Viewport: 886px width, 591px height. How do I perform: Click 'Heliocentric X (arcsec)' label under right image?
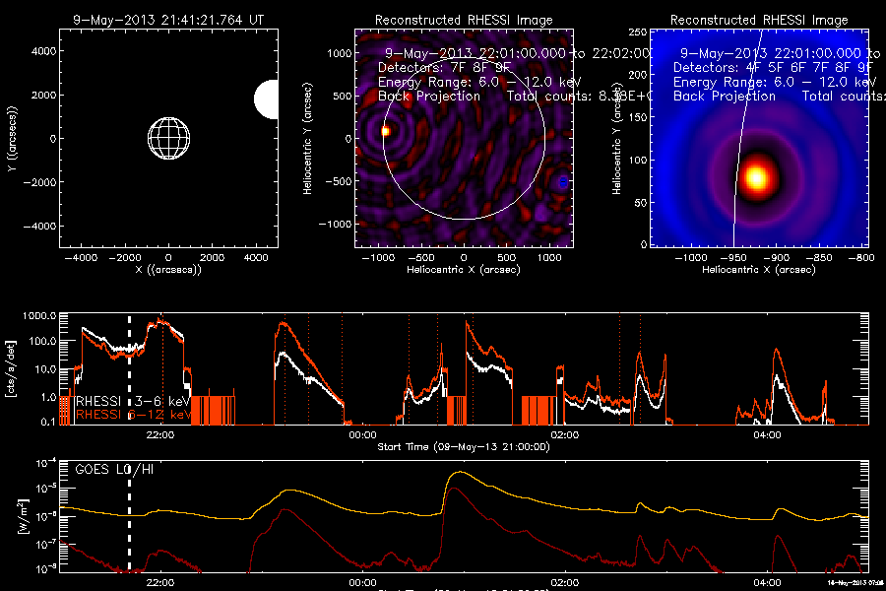pyautogui.click(x=759, y=270)
